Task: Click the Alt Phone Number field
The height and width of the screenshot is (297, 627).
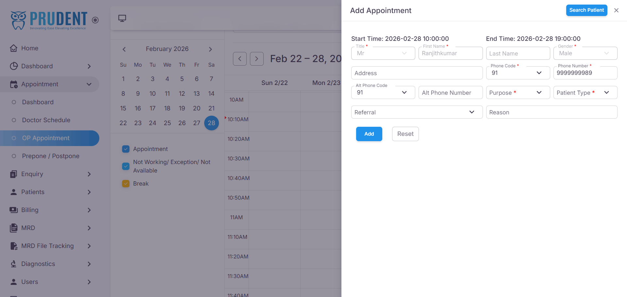Action: pyautogui.click(x=451, y=92)
